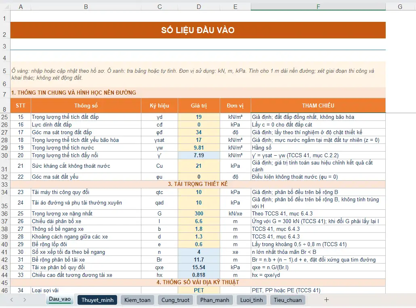Select the 1.8 bề ngang xe cell

199,229
